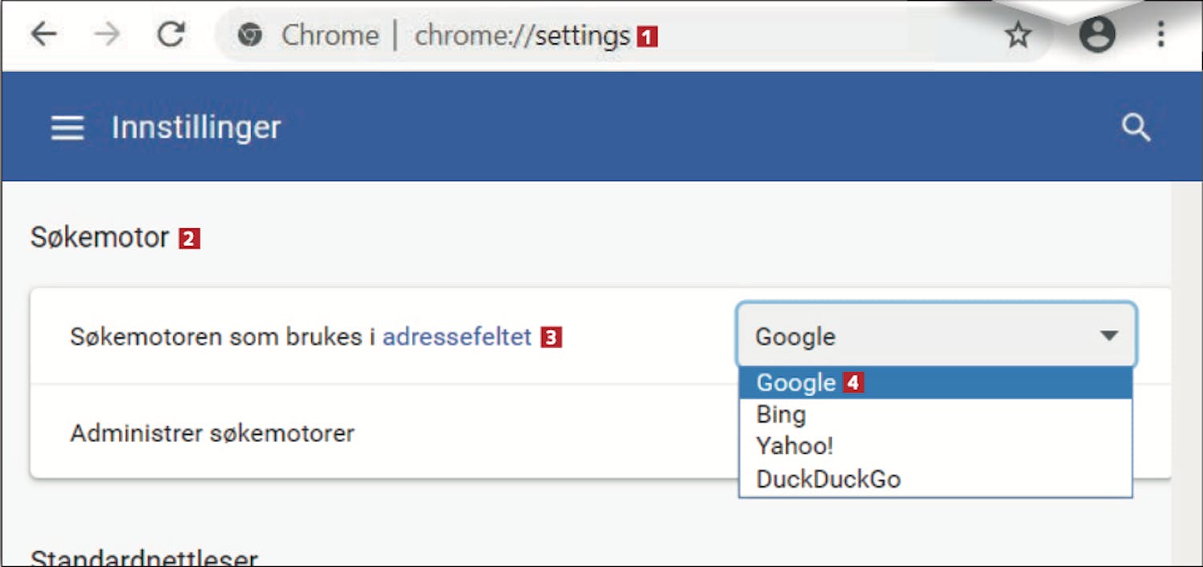The width and height of the screenshot is (1203, 567).
Task: Open the user profile avatar
Action: tap(1096, 35)
